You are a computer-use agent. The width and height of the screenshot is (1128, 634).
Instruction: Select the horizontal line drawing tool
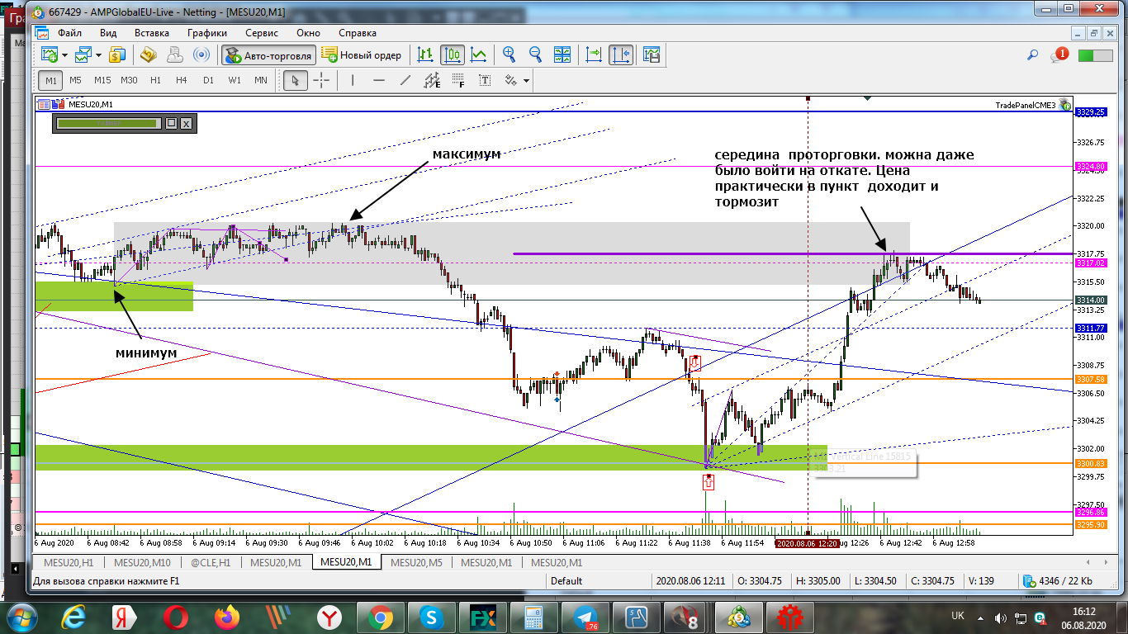379,80
